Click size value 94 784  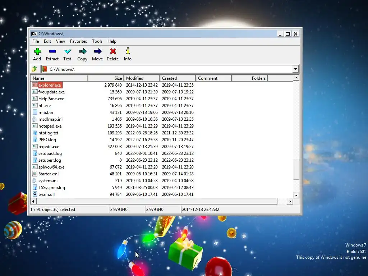pos(116,194)
